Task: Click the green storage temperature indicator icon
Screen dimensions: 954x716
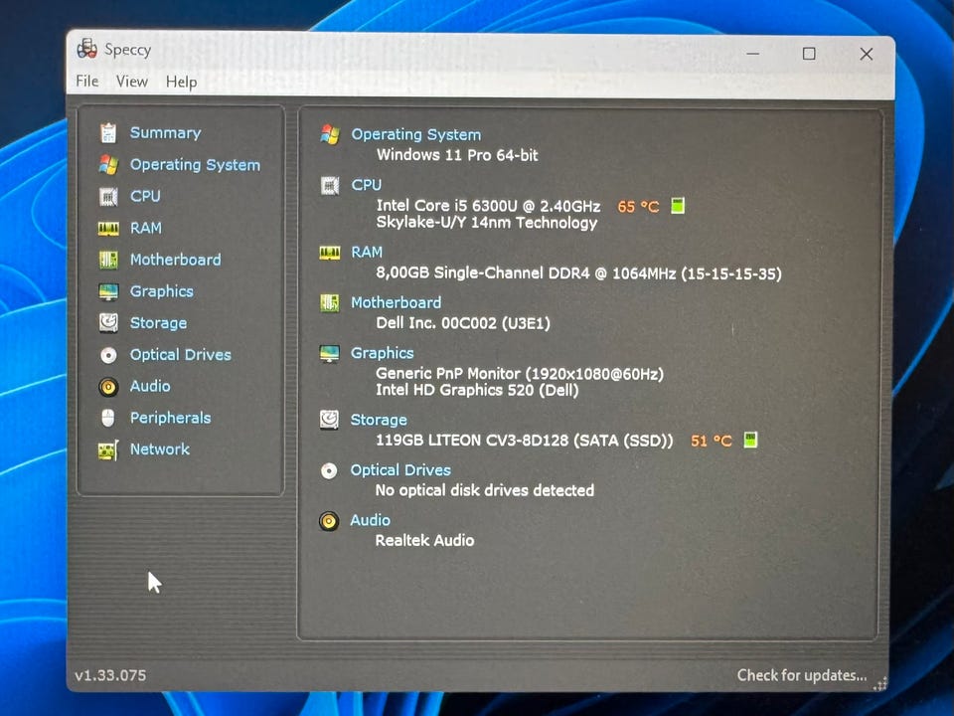Action: (x=751, y=441)
